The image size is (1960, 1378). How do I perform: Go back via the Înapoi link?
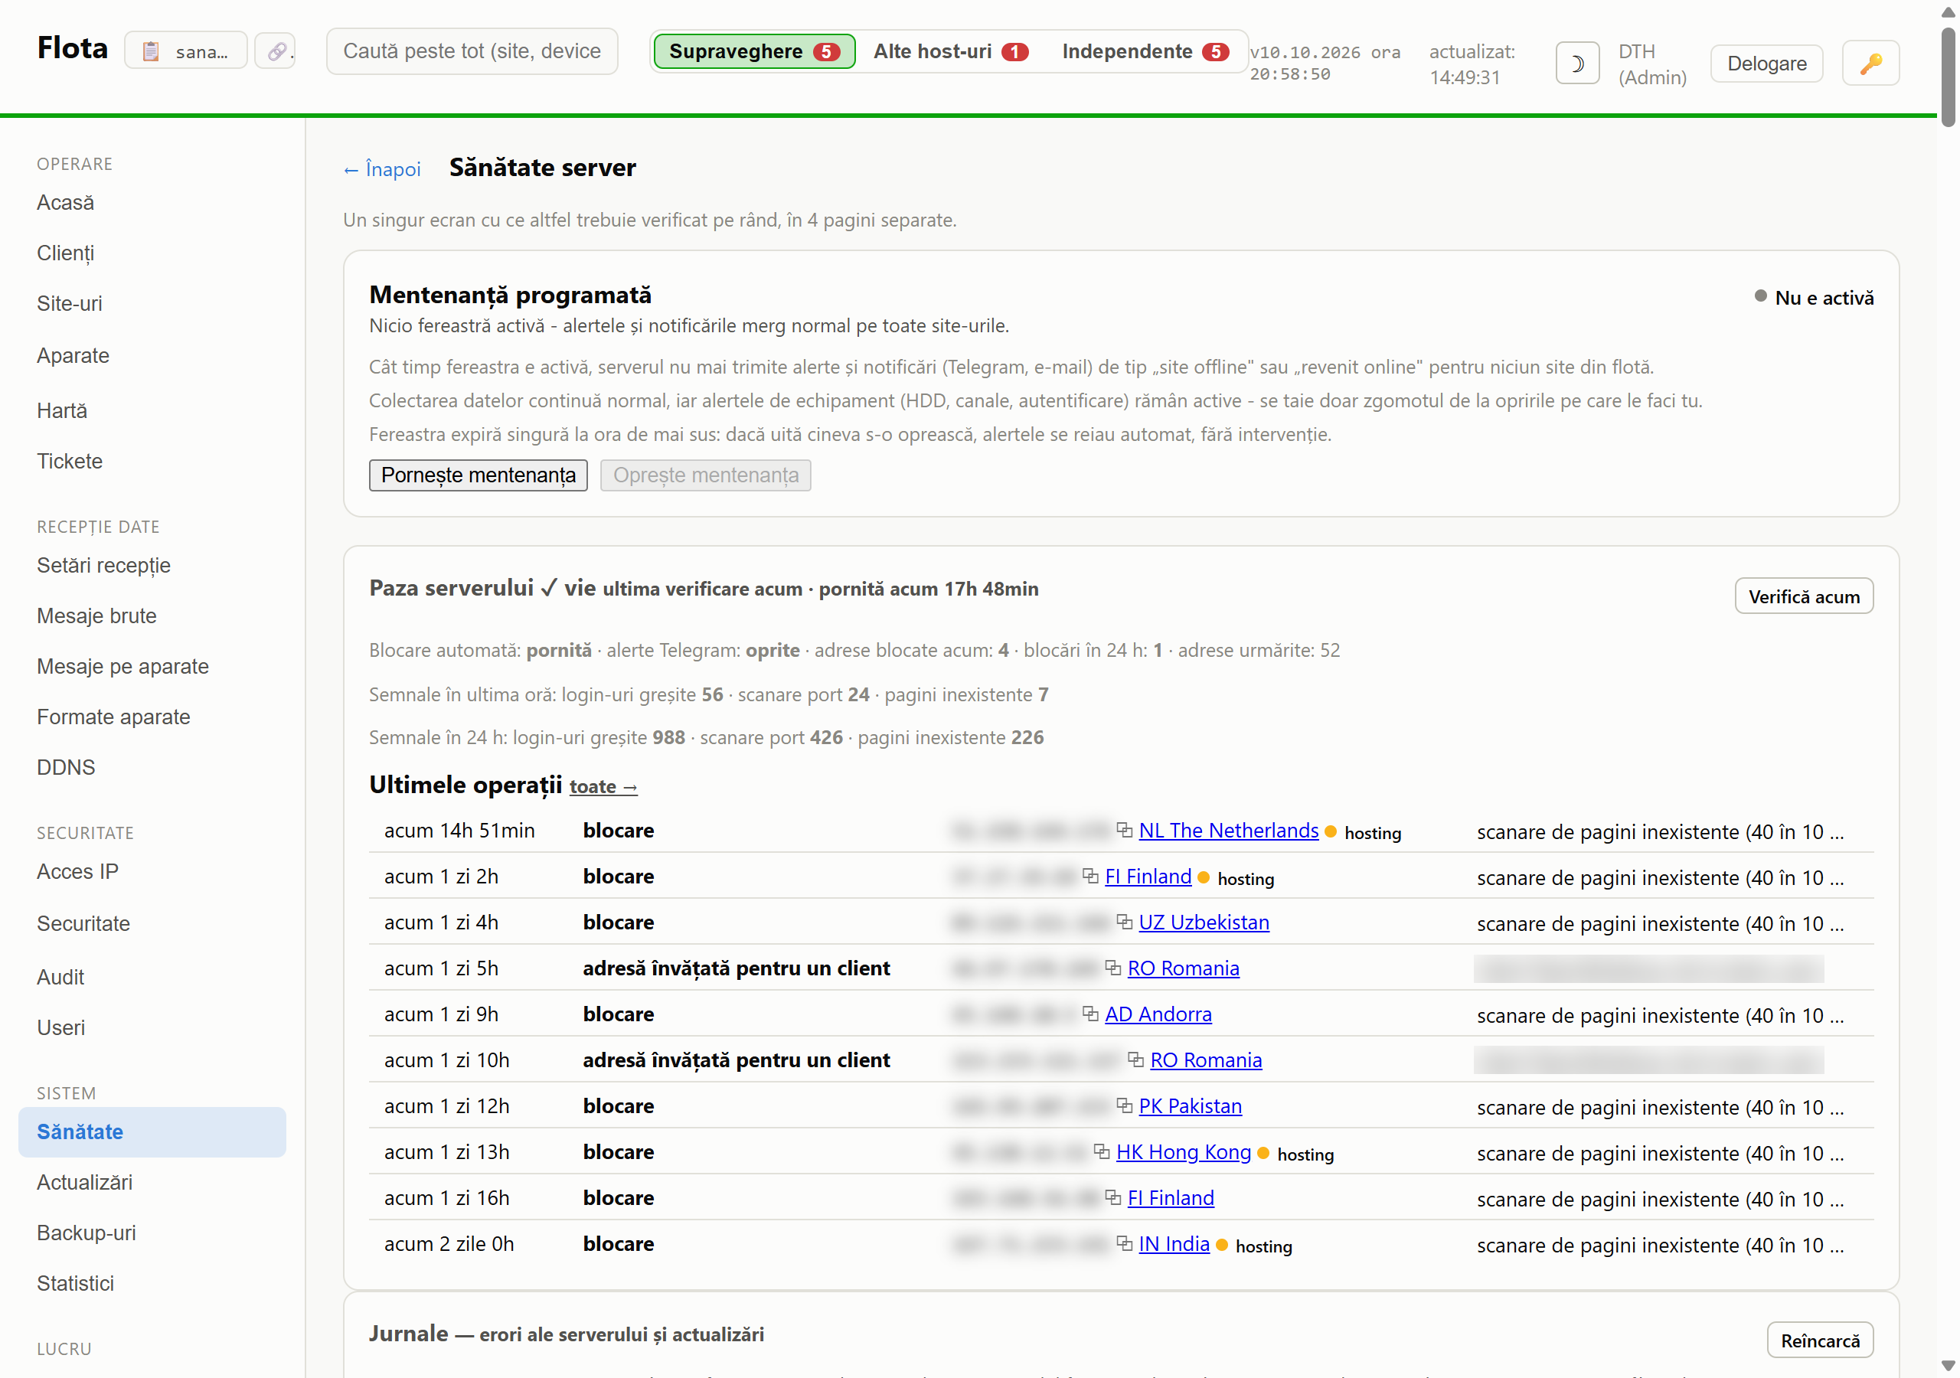381,169
